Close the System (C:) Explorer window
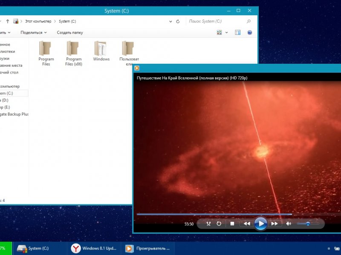The image size is (341, 255). tap(249, 10)
